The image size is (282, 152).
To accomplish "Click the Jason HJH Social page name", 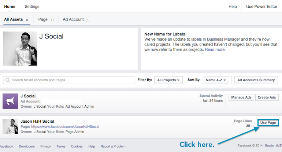I will point(37,122).
